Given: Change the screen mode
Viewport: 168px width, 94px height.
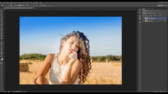Looking at the screenshot, I should click(x=1, y=63).
